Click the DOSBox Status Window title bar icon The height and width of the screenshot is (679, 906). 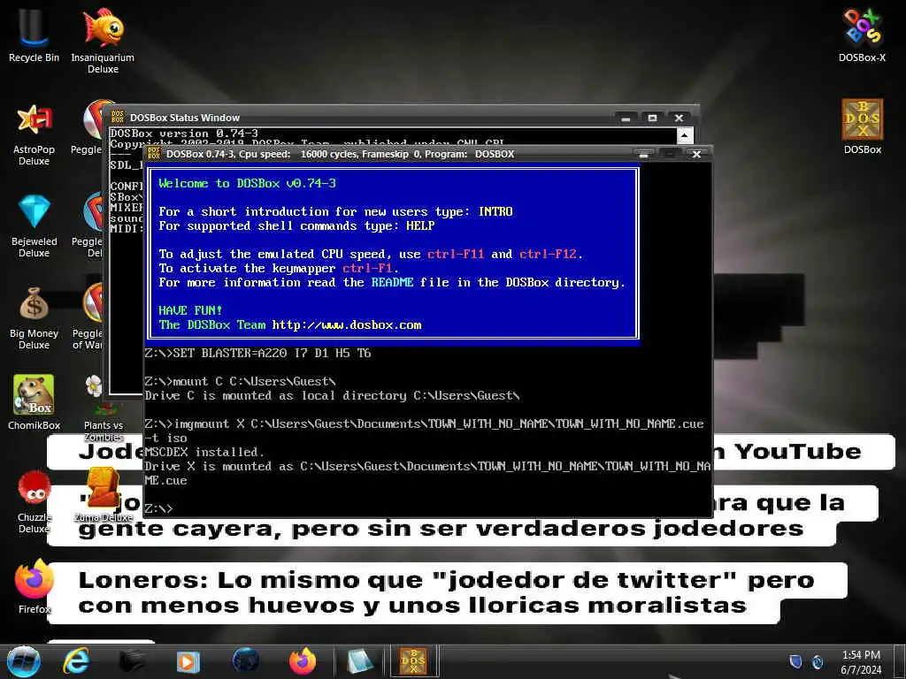click(x=118, y=118)
